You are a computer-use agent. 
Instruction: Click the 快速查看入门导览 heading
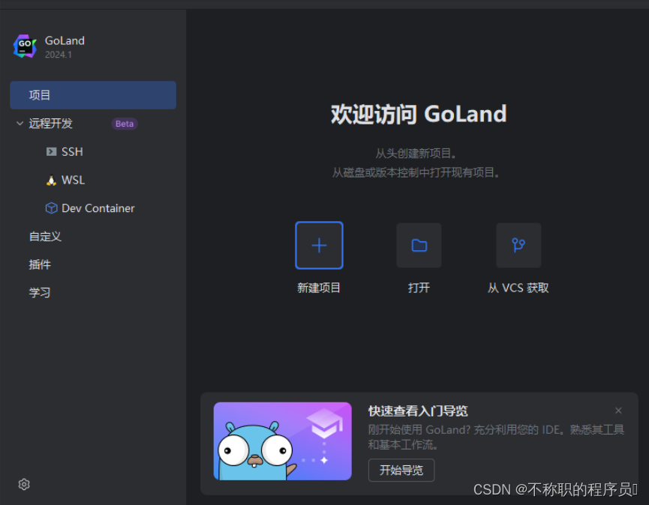click(418, 411)
